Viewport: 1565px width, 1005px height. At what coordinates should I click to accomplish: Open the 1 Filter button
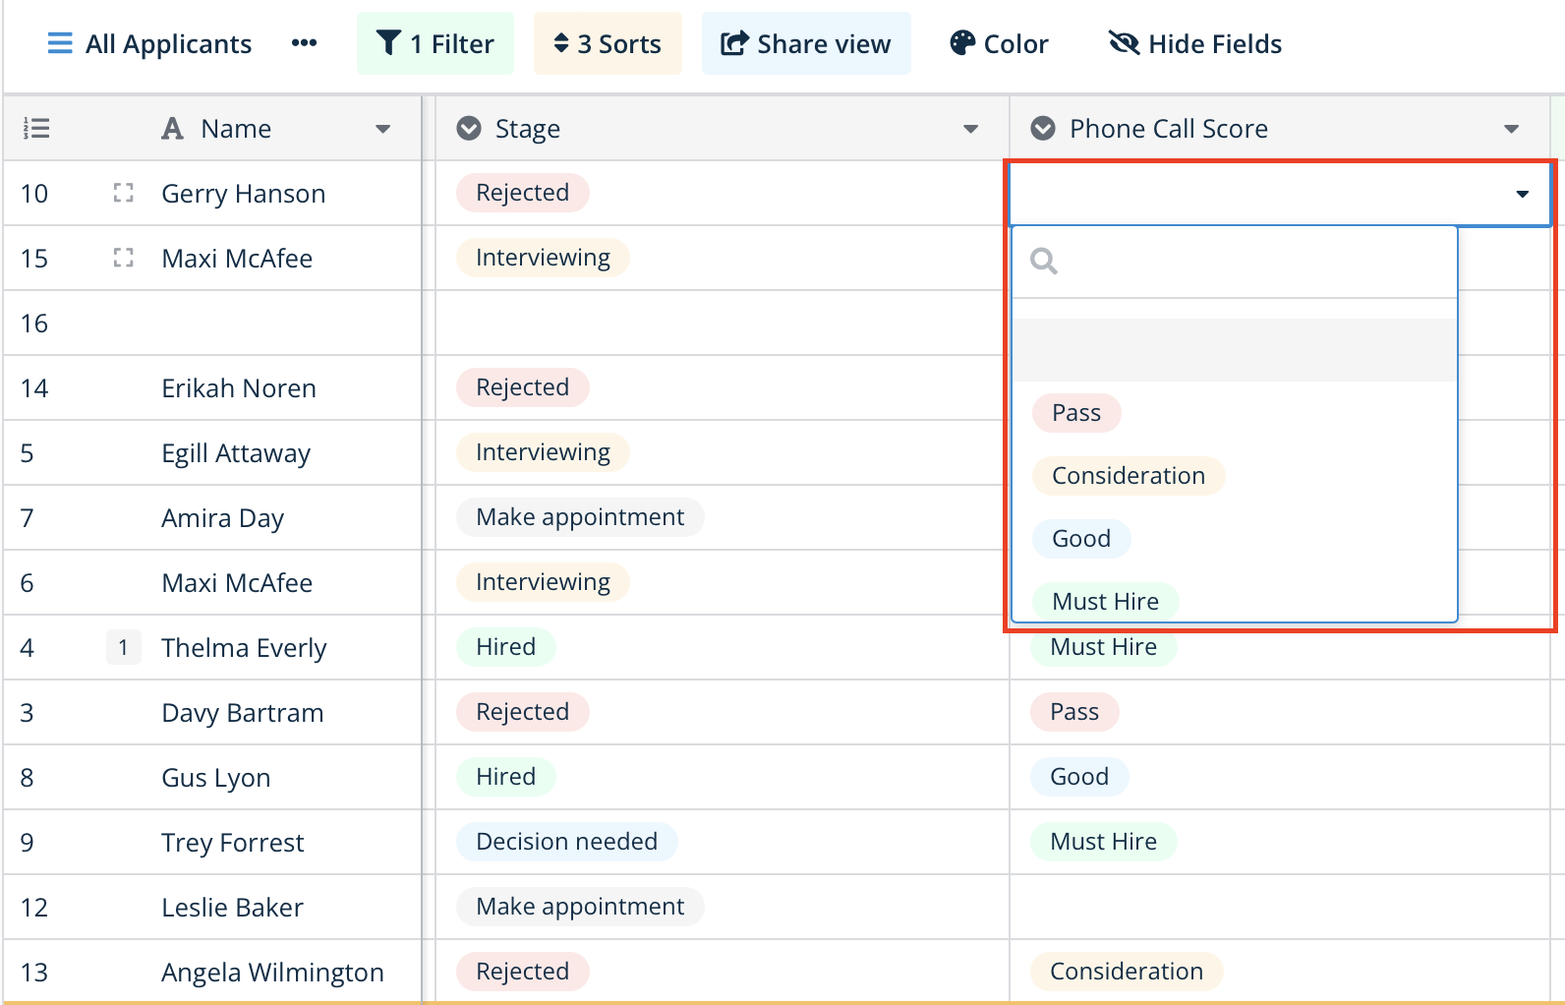[x=435, y=44]
